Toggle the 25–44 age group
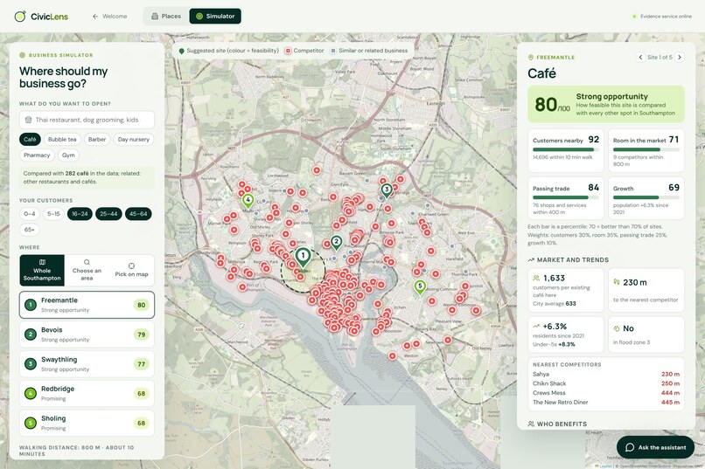 (x=108, y=214)
